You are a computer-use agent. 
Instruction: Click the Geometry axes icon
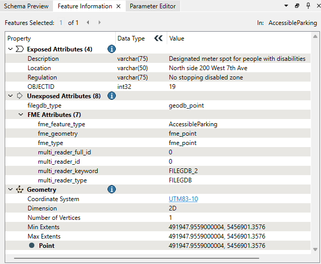coord(20,190)
